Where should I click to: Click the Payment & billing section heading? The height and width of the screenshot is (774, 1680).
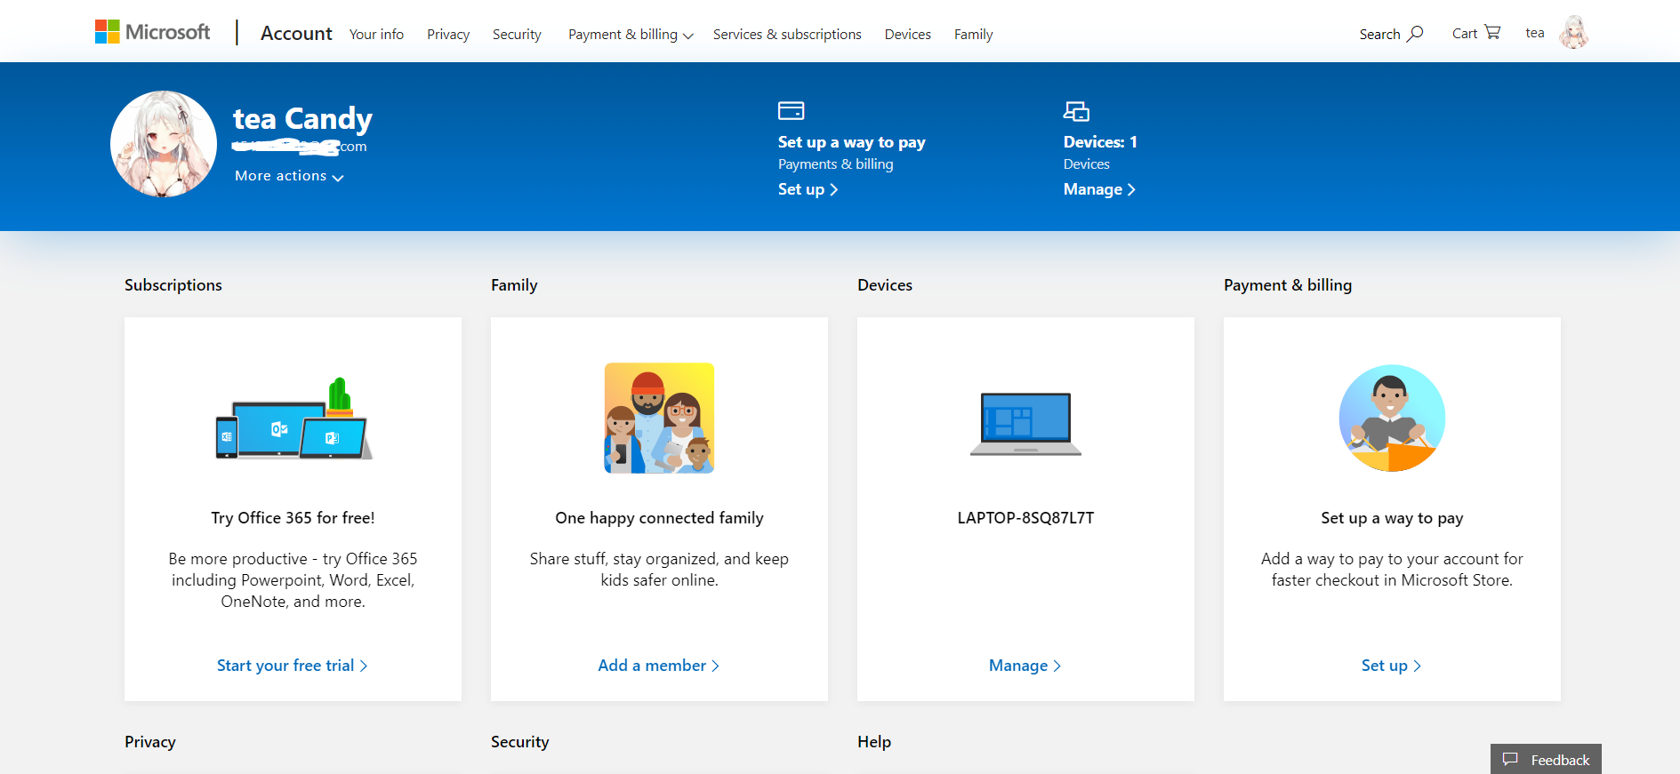click(1288, 285)
